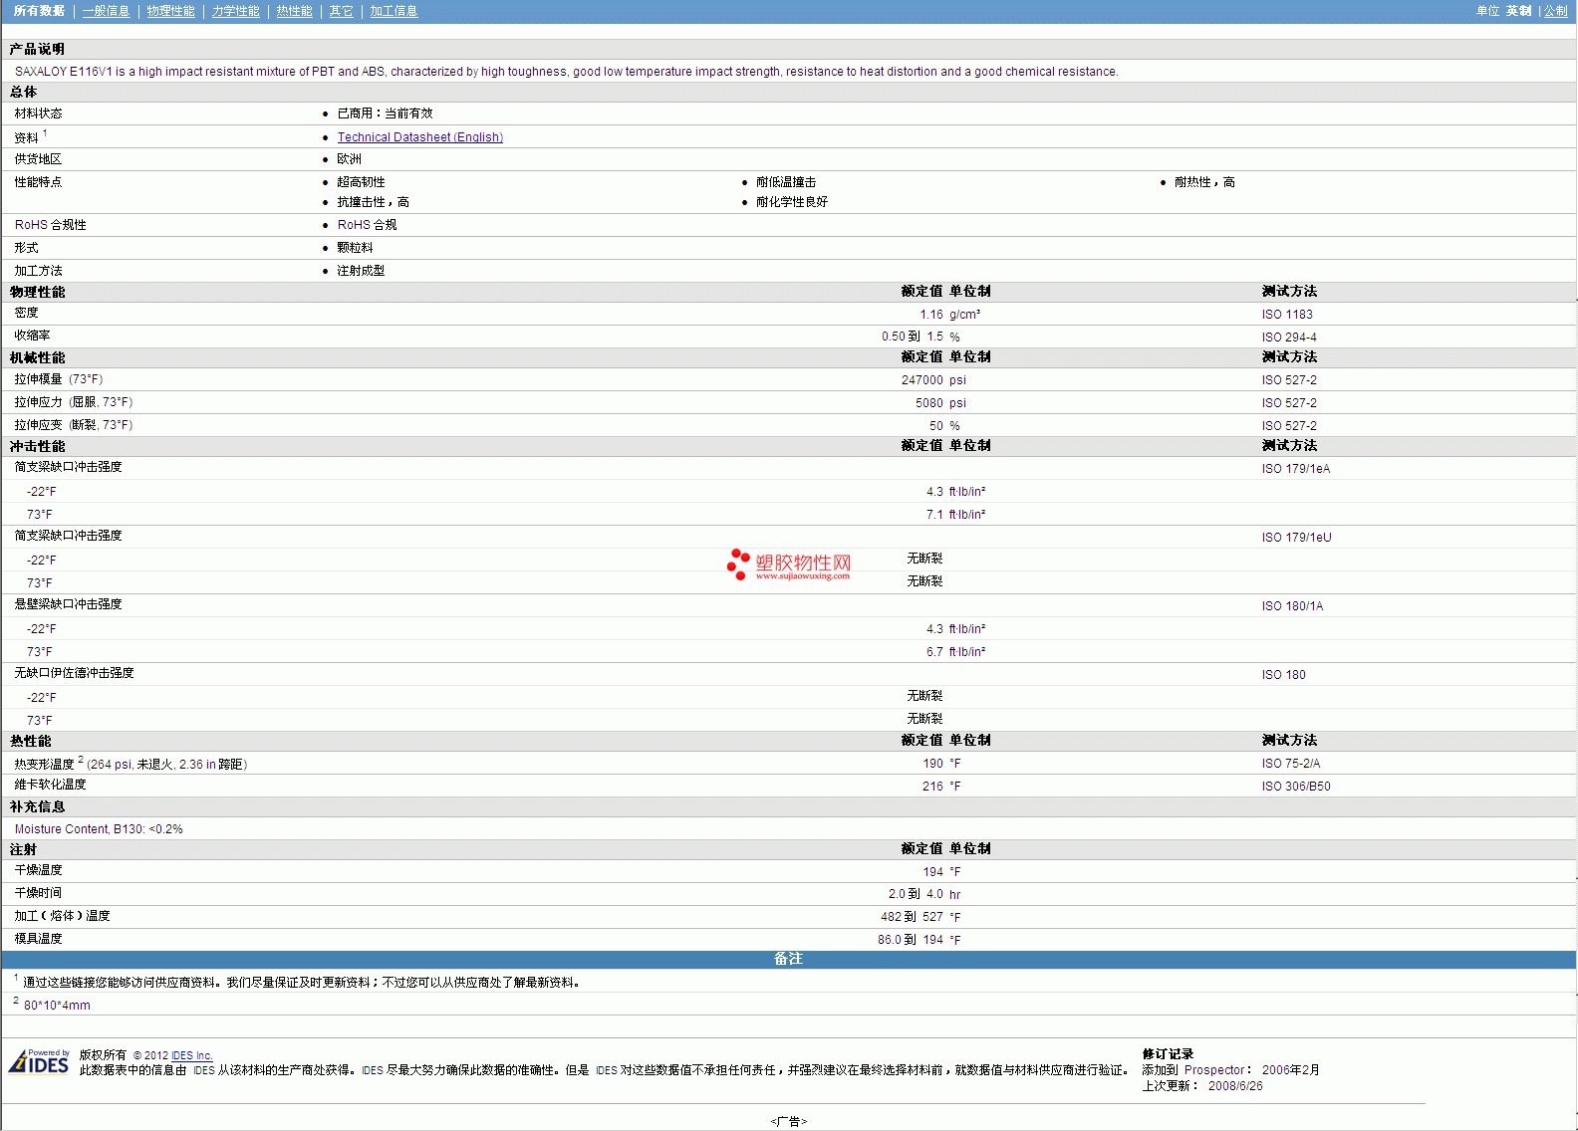Open the ISO 306/B50 Vicat method link
Viewport: 1578px width, 1131px height.
coord(1295,787)
